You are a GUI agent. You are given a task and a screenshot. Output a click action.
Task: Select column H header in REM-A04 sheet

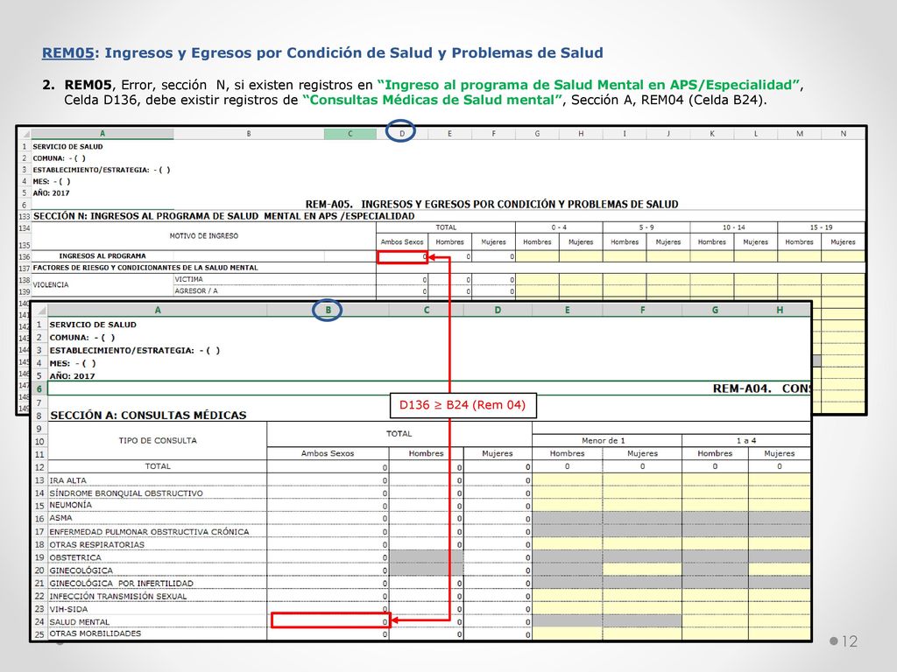coord(779,311)
